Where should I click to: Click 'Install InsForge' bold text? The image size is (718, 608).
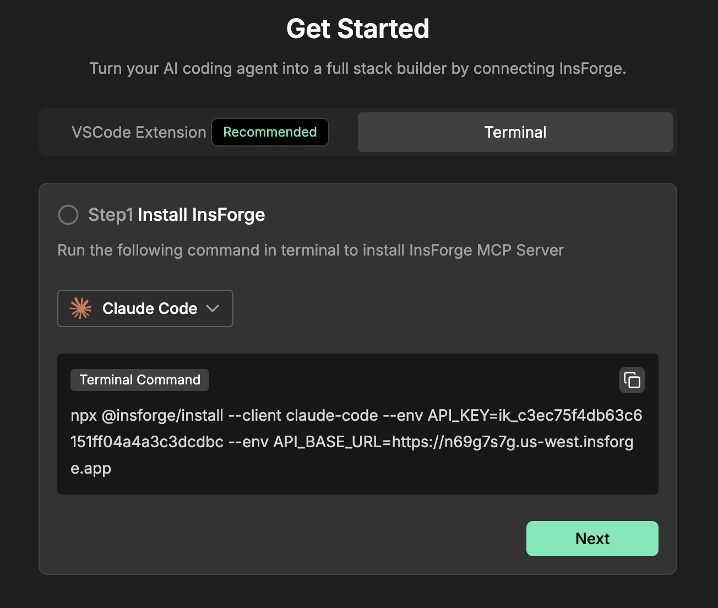(x=201, y=215)
